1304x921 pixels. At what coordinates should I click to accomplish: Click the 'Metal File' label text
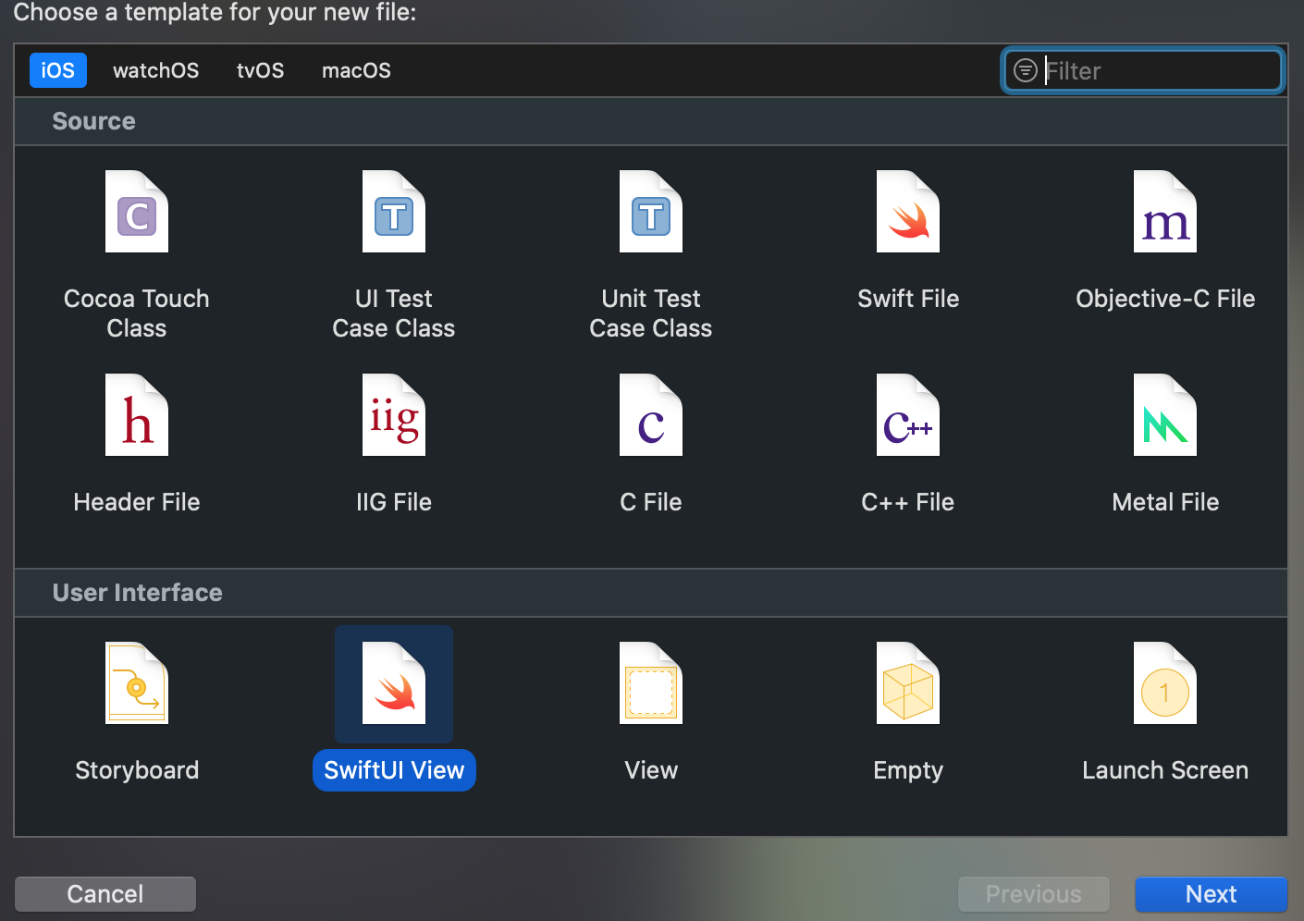[x=1165, y=502]
